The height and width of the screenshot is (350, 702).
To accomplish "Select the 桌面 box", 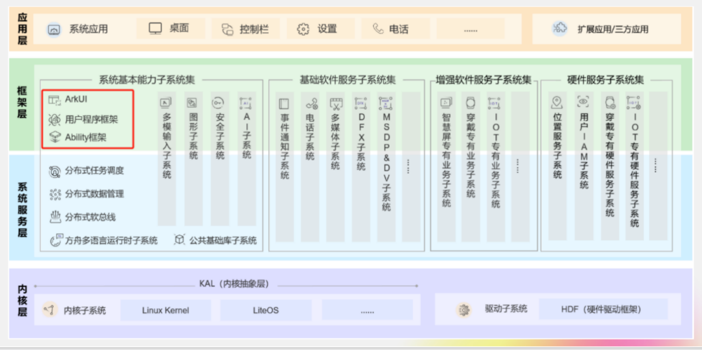I will 171,29.
